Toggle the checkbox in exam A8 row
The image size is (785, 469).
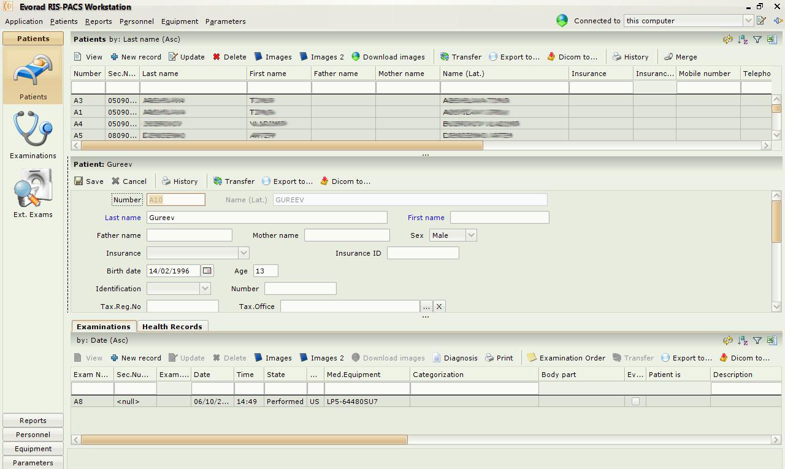tap(635, 402)
